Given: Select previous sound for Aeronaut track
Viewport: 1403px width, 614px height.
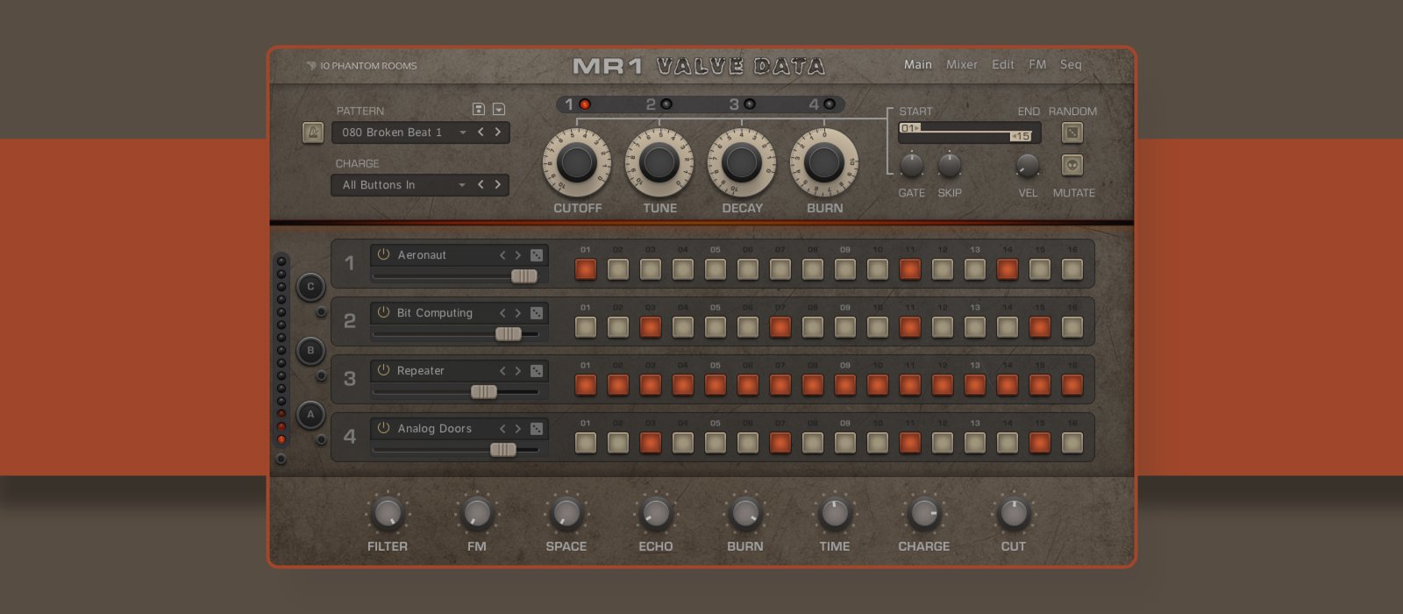Looking at the screenshot, I should point(502,255).
